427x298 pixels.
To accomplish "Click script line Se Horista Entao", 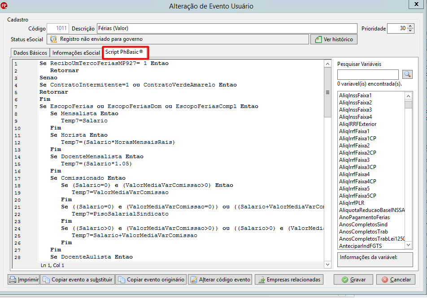I will pos(78,135).
